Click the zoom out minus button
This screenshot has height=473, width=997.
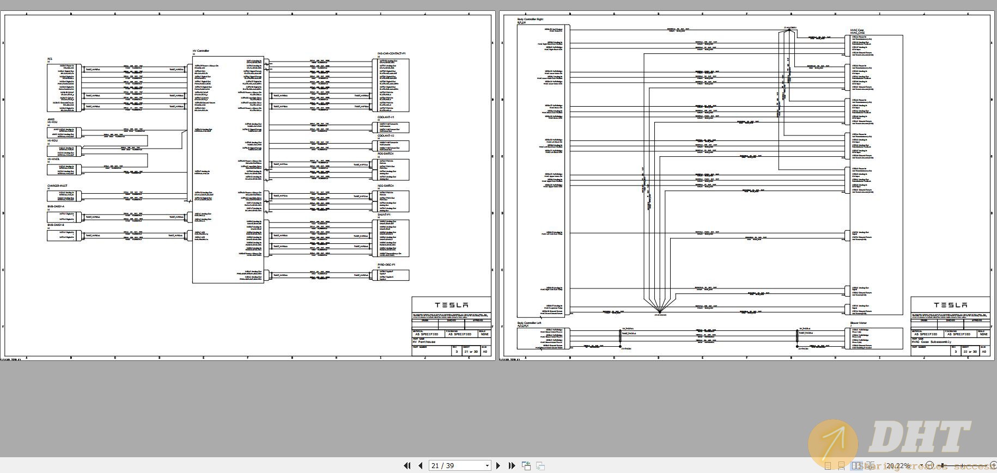pyautogui.click(x=929, y=465)
